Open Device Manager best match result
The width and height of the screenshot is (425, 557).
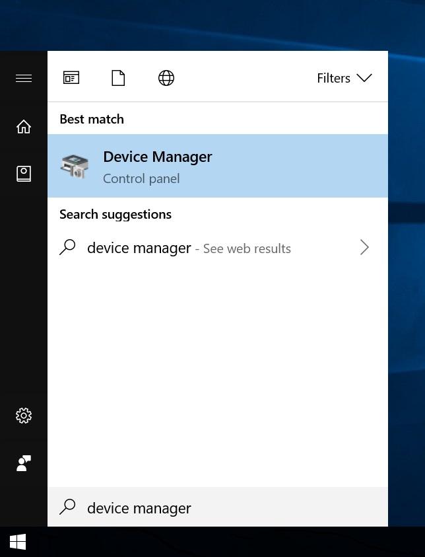pos(218,166)
